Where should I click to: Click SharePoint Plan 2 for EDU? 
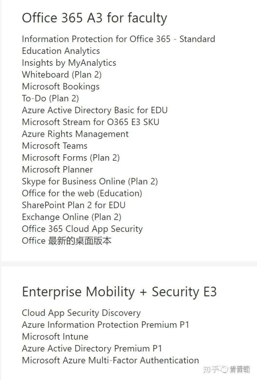pyautogui.click(x=74, y=205)
